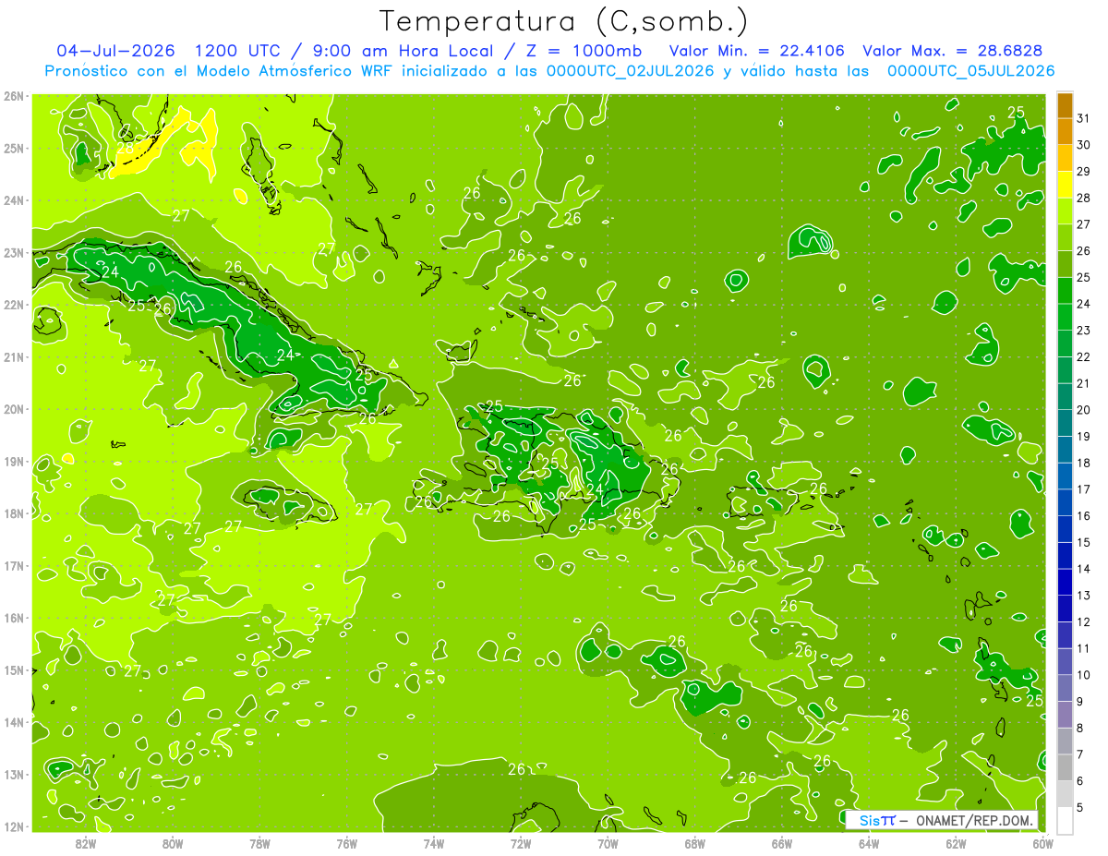Click the title "Temperatura (C,somb.)"
The width and height of the screenshot is (1108, 856).
(564, 21)
